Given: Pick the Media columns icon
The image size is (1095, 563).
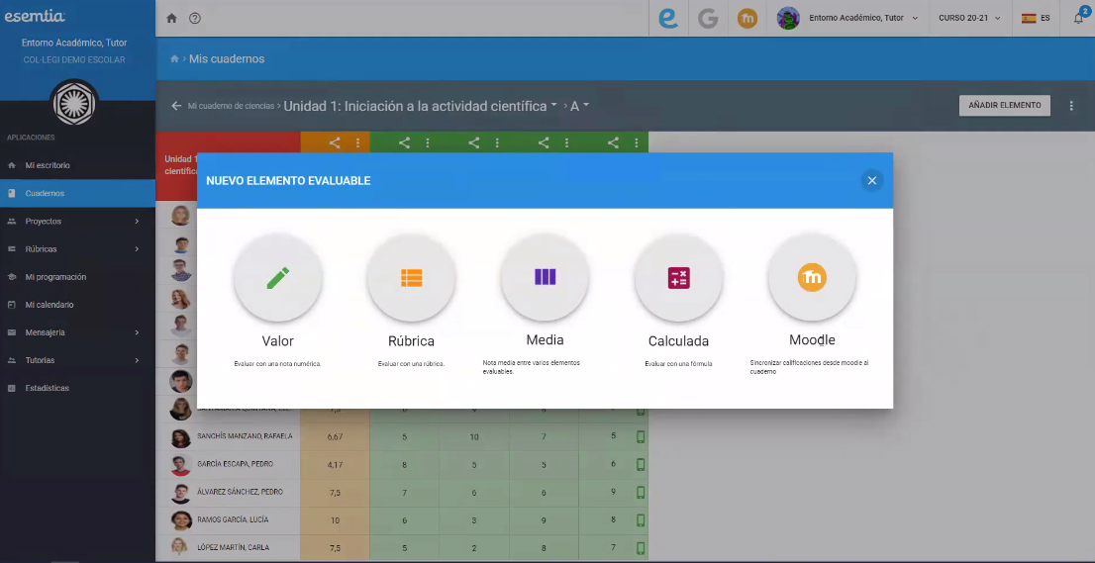Looking at the screenshot, I should pos(545,277).
